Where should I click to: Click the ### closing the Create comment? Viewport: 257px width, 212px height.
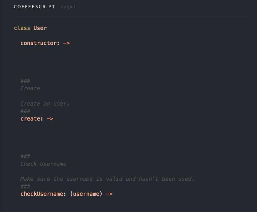25,111
